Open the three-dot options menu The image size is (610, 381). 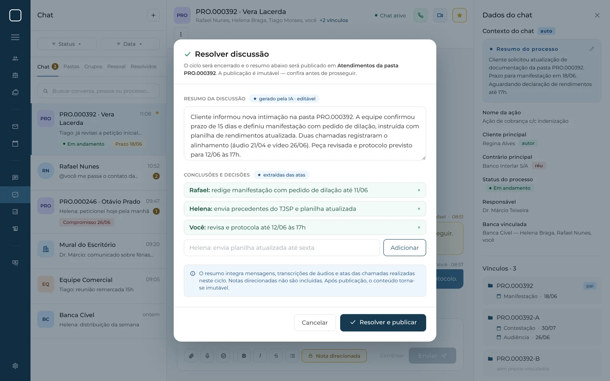coord(181,34)
